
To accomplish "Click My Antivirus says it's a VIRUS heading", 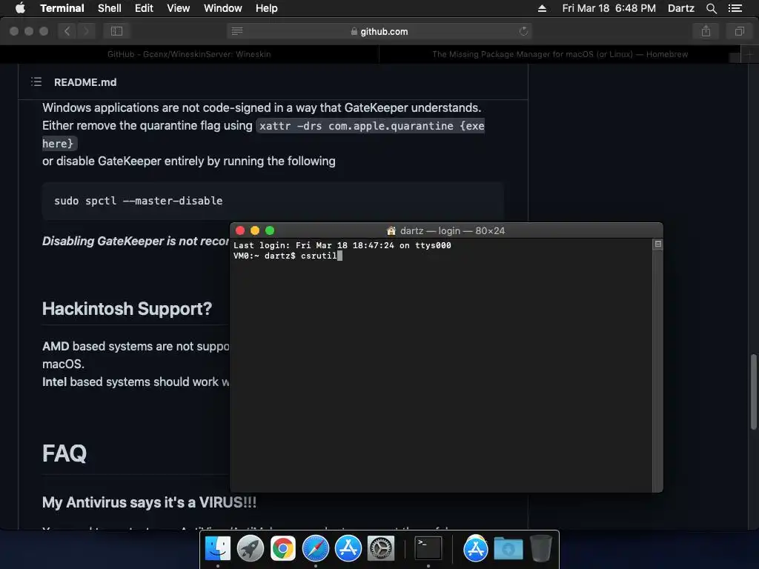I will coord(149,502).
